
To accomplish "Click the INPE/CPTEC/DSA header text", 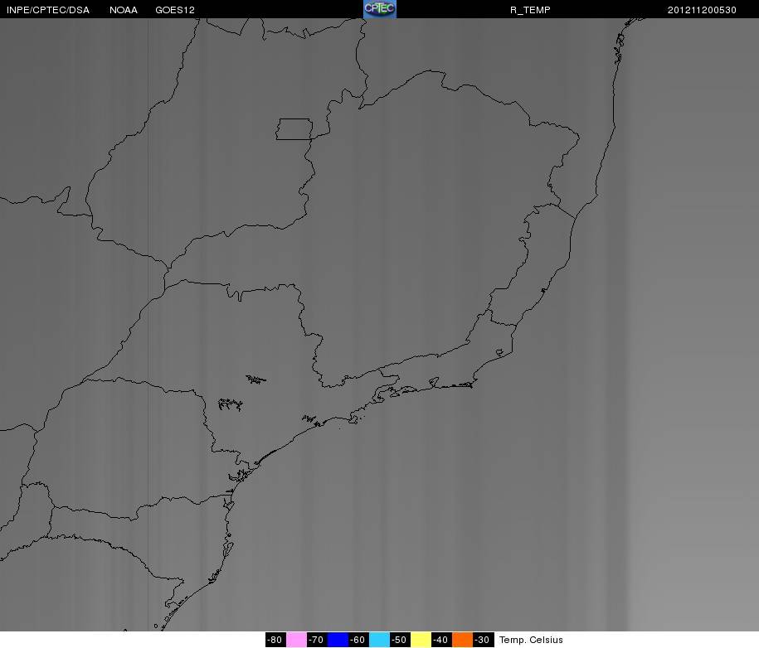I will [x=48, y=10].
